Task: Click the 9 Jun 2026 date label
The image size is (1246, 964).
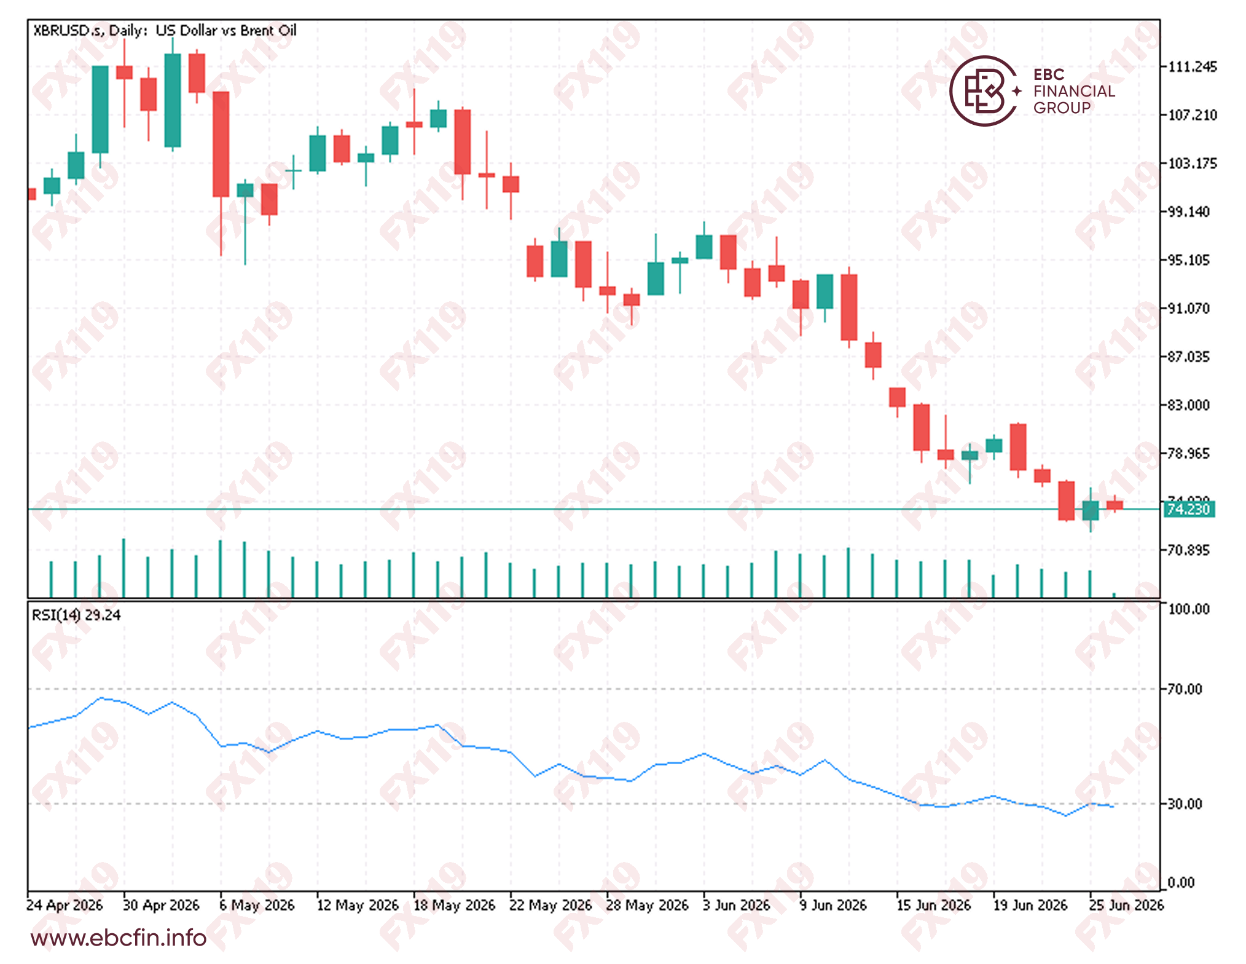Action: [x=833, y=905]
